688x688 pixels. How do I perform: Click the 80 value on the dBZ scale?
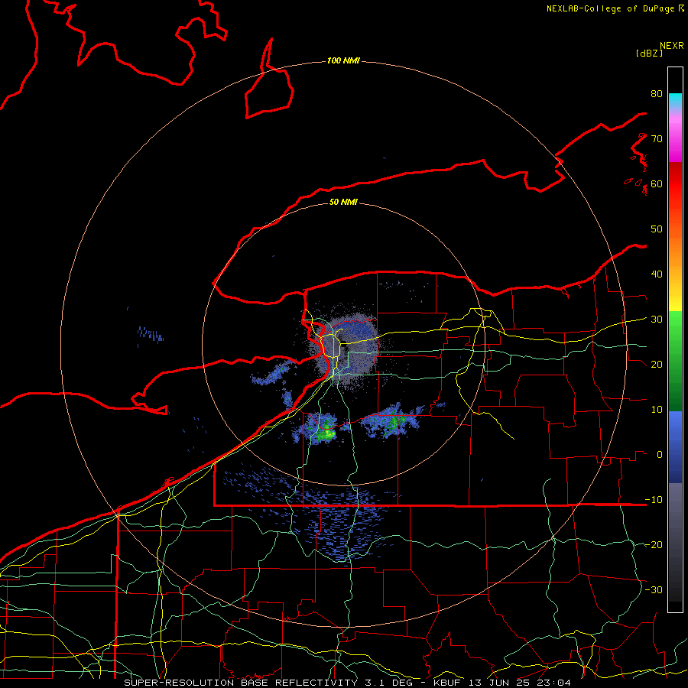click(x=657, y=93)
